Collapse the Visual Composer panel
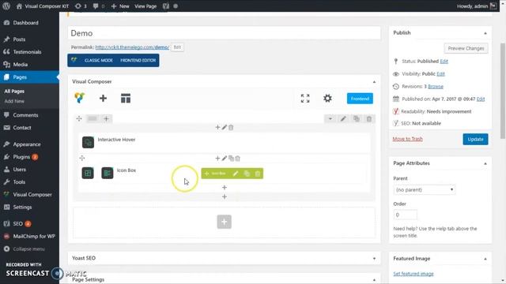Image resolution: width=506 pixels, height=284 pixels. click(x=374, y=82)
